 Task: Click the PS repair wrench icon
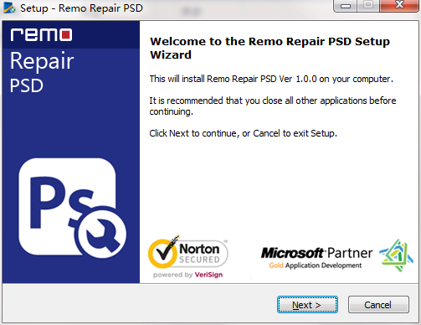point(72,208)
